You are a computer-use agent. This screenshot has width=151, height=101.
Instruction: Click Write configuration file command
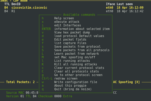tap(75, 82)
